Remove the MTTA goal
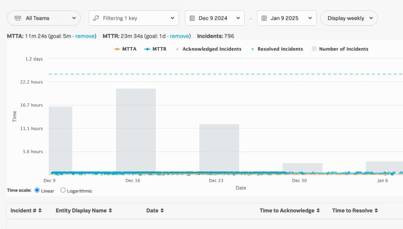 tap(85, 36)
